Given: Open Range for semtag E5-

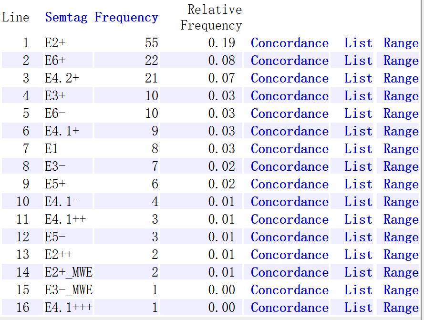Looking at the screenshot, I should coord(401,237).
